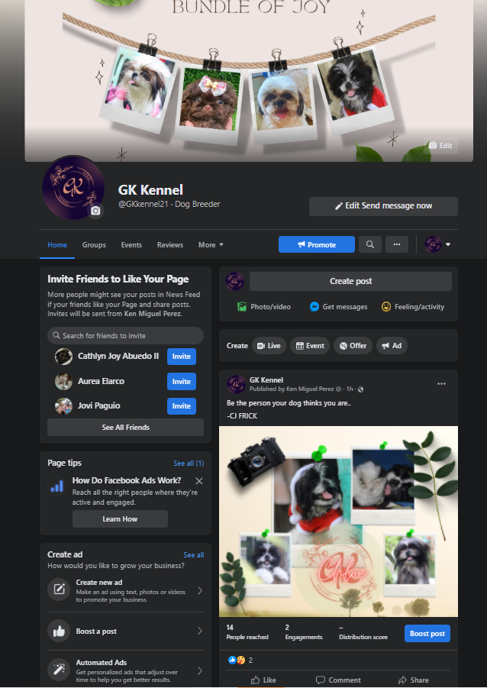The height and width of the screenshot is (688, 487).
Task: Click the Get messages Messenger icon
Action: point(314,307)
